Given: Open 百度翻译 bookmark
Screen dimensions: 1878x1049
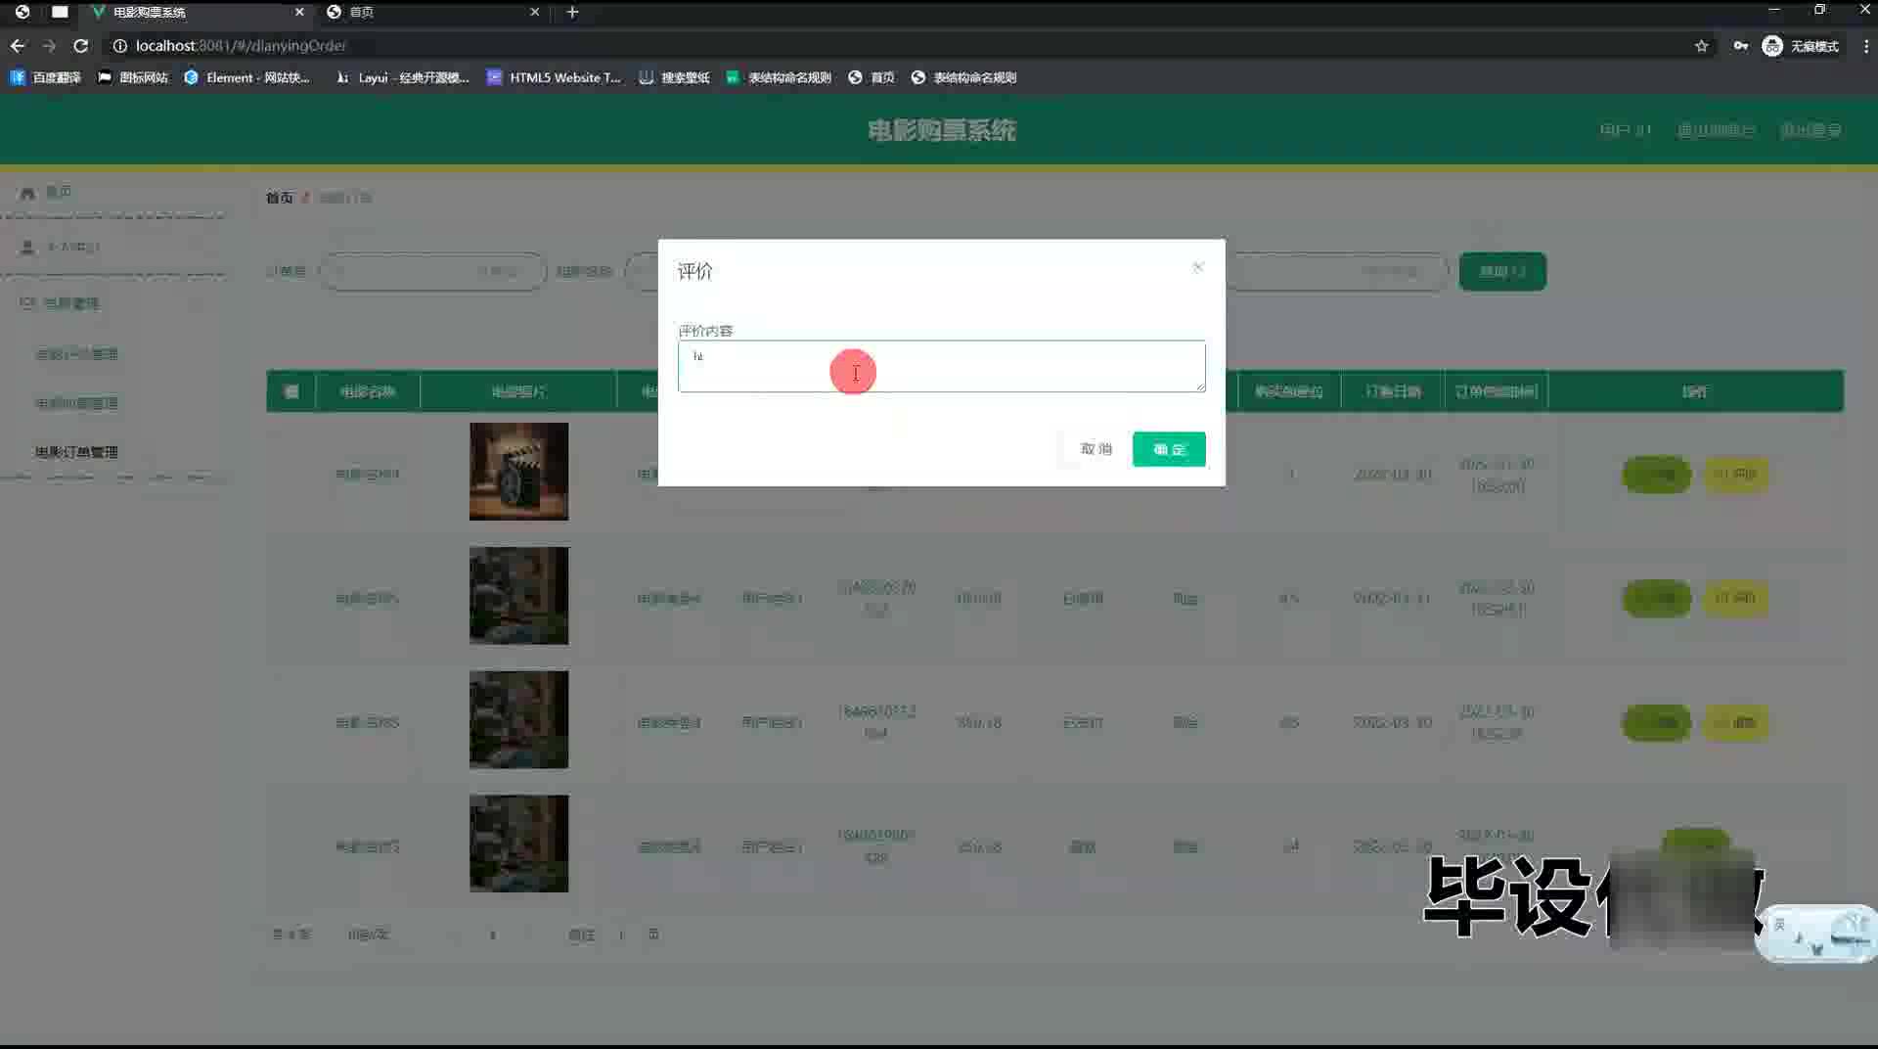Looking at the screenshot, I should [46, 77].
